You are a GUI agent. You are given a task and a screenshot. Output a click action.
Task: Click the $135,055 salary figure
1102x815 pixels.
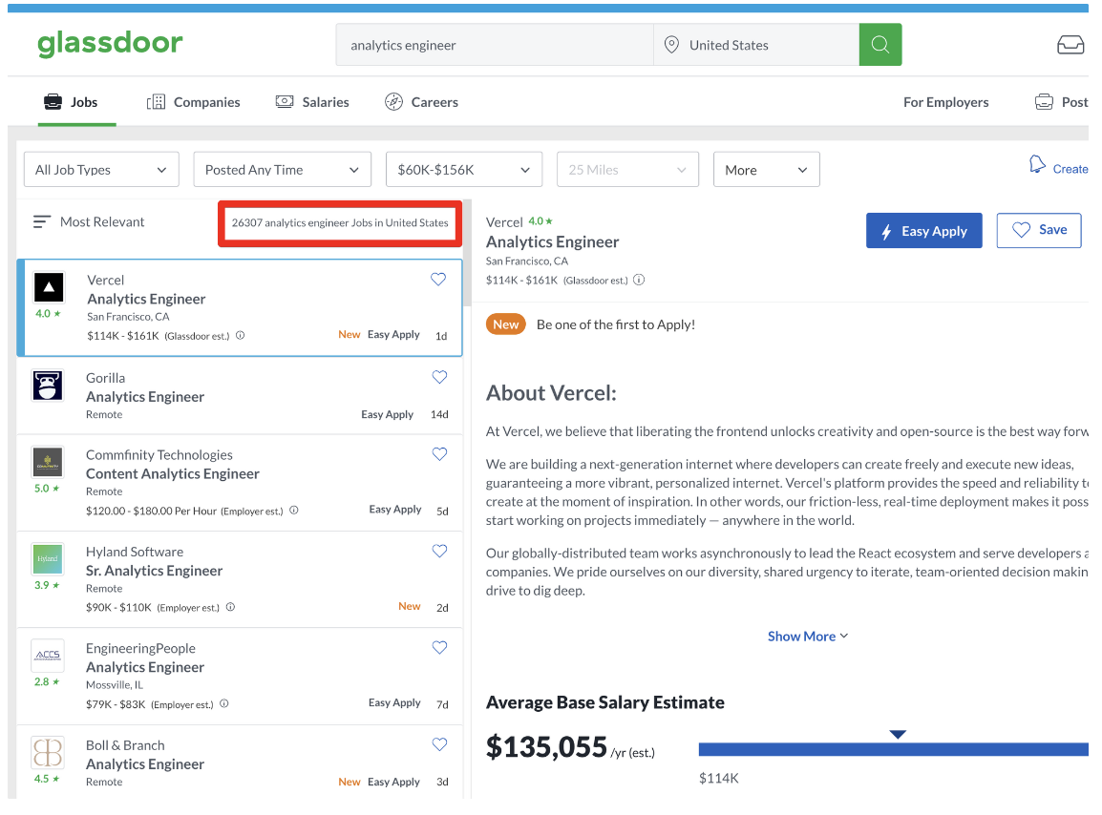coord(546,747)
